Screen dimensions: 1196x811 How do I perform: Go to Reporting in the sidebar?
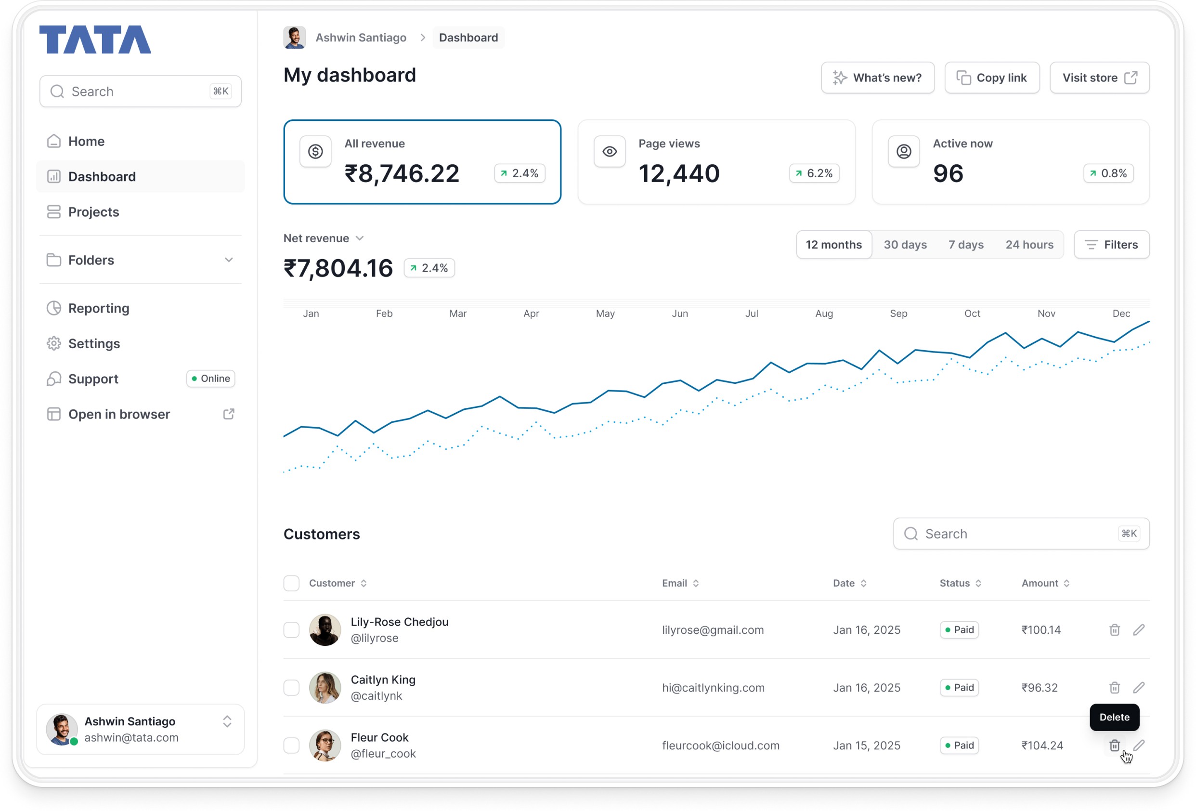(x=99, y=308)
